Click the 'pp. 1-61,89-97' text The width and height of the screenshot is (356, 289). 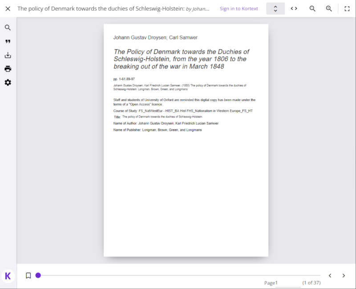click(124, 79)
